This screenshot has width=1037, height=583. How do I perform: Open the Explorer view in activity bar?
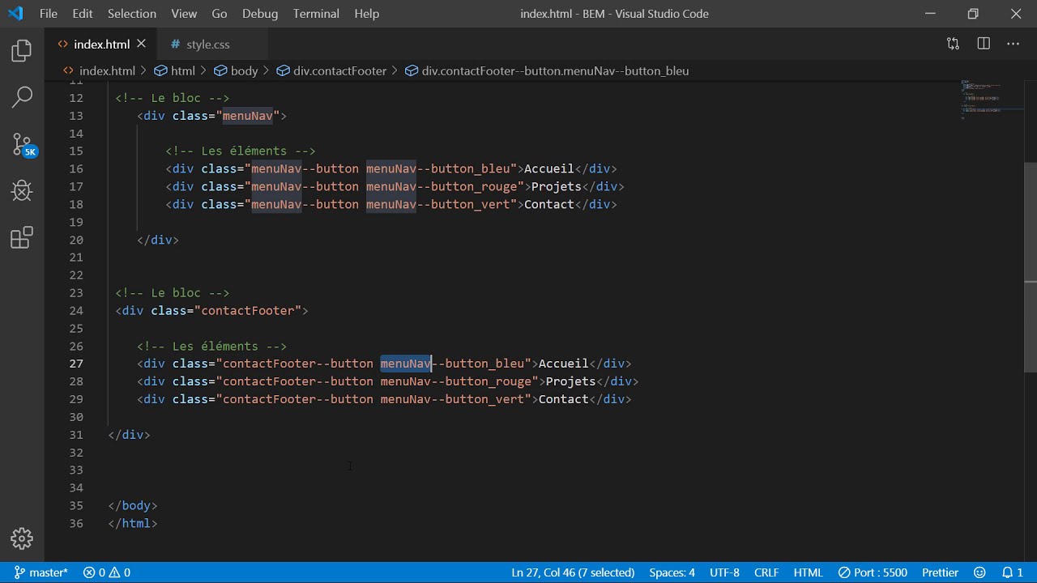coord(22,52)
